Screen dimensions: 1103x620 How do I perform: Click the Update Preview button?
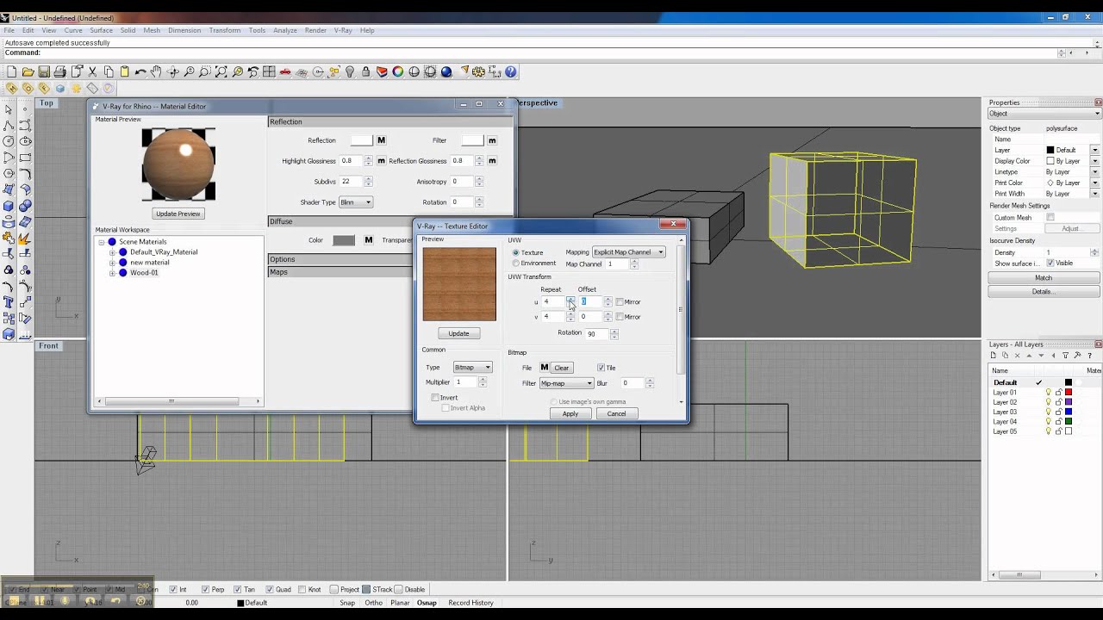pos(178,214)
